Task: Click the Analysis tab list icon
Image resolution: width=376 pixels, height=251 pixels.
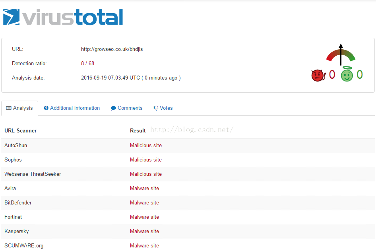Action: tap(9, 108)
